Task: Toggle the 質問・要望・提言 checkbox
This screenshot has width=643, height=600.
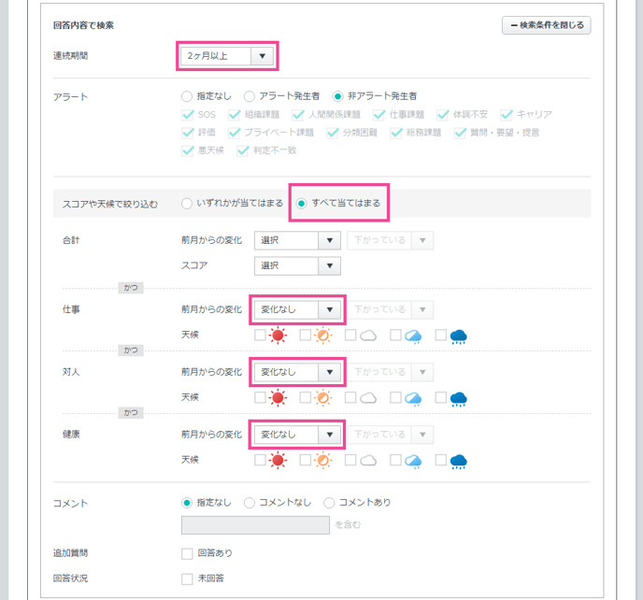Action: [460, 133]
